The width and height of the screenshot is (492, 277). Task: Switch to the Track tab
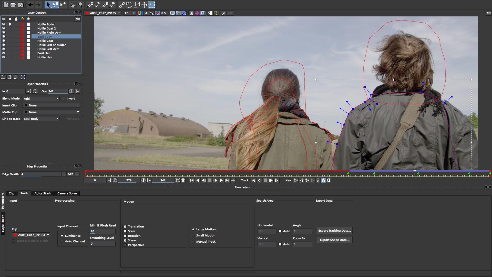coord(24,193)
